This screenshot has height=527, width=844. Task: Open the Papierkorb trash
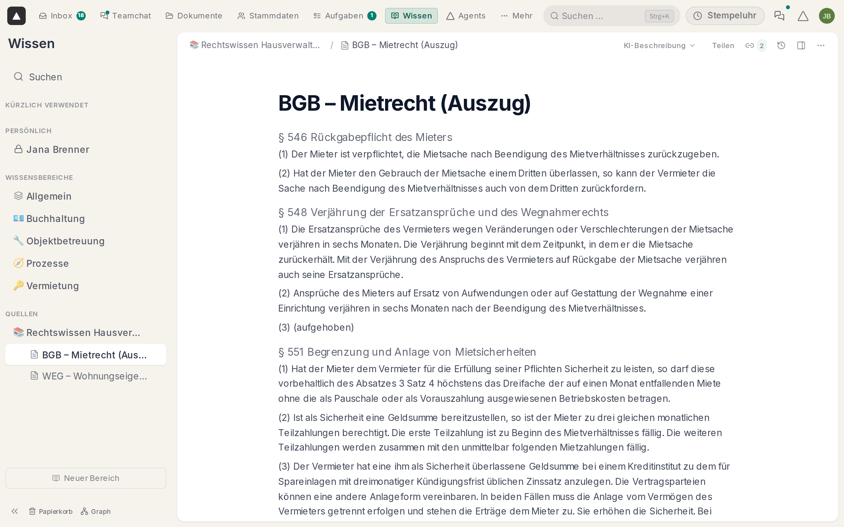click(x=51, y=511)
